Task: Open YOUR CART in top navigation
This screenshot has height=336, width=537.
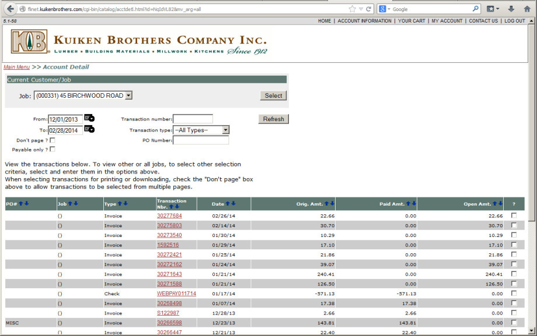Action: (x=412, y=21)
